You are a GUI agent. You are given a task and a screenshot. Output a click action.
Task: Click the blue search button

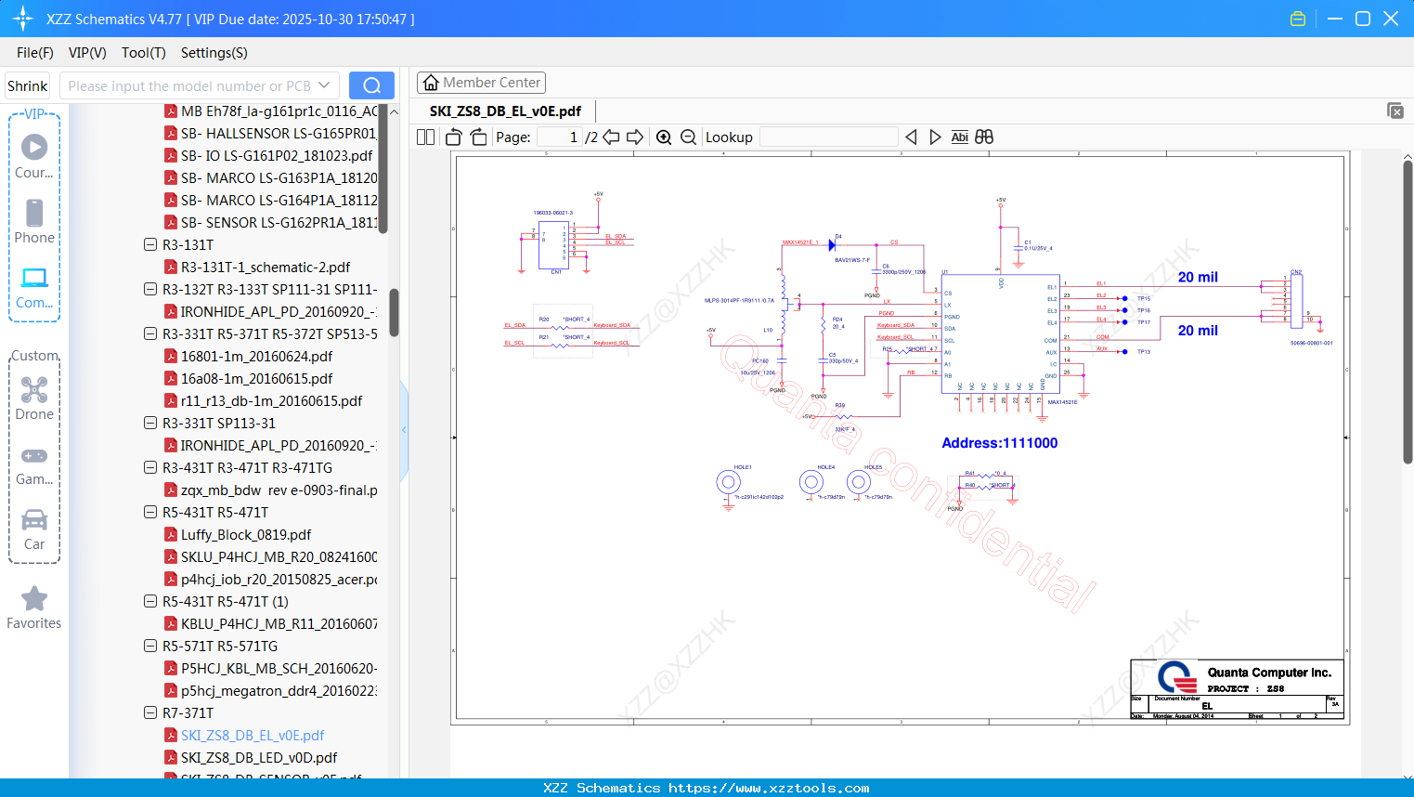click(371, 85)
